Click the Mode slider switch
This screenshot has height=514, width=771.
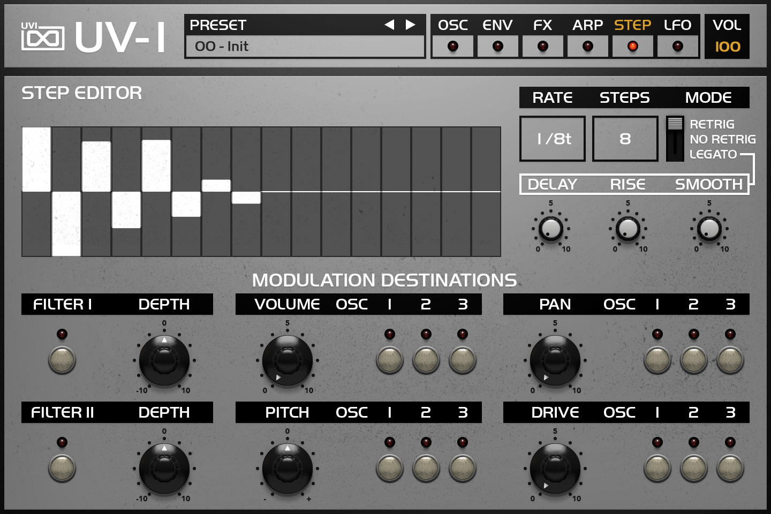tap(675, 139)
